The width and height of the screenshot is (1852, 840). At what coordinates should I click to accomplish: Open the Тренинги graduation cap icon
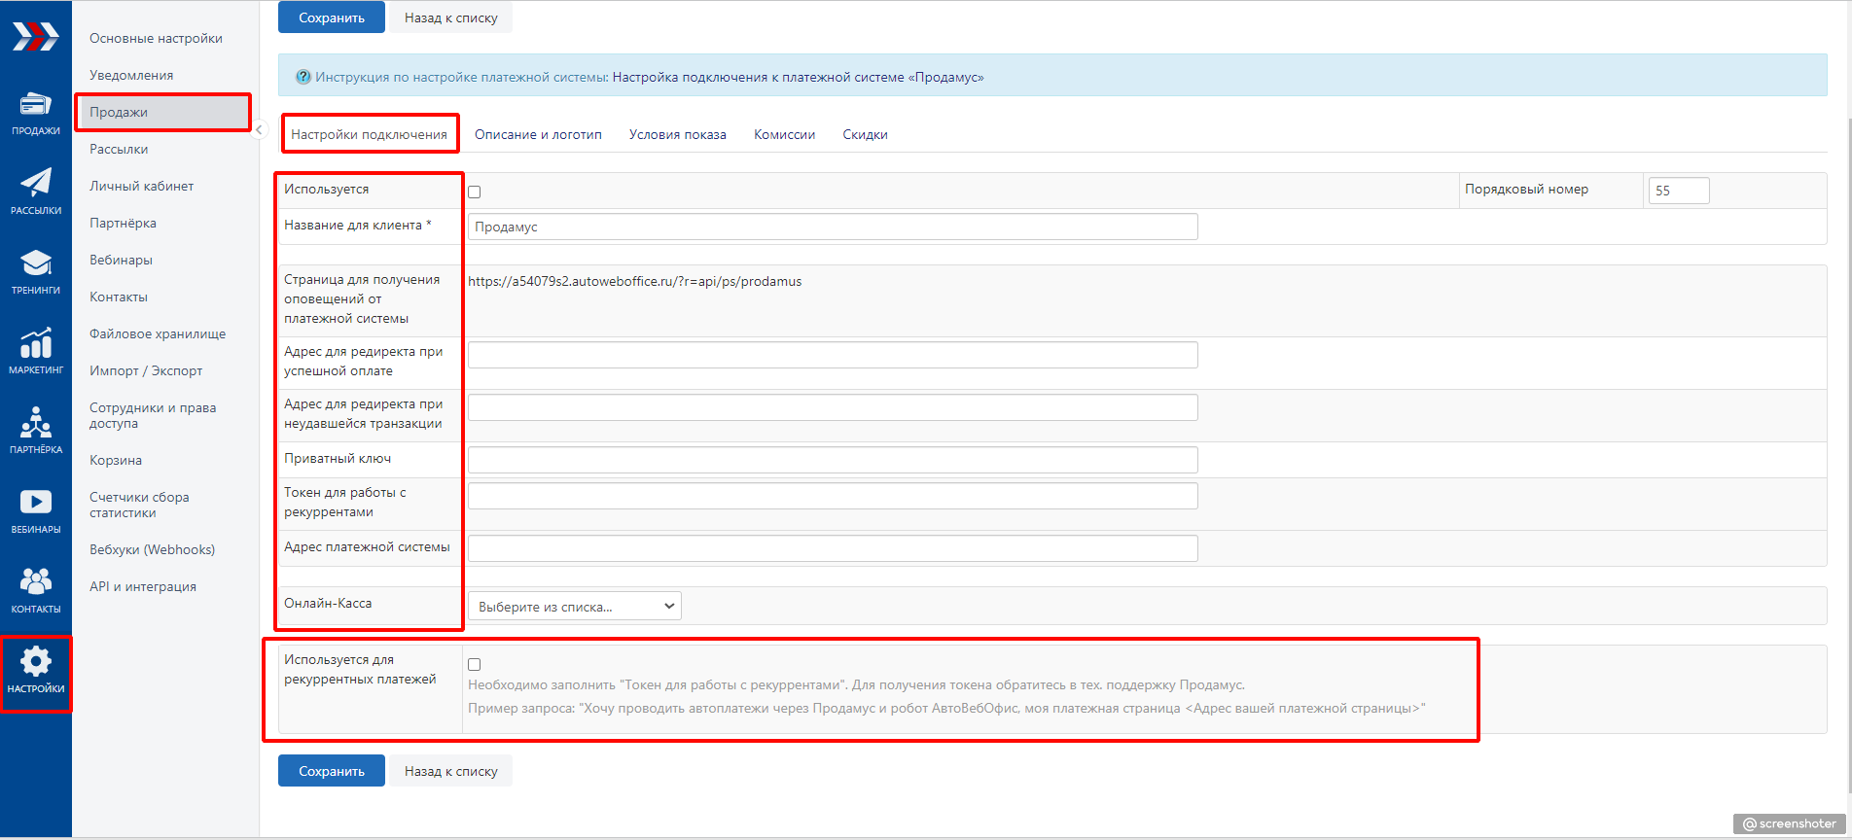pyautogui.click(x=36, y=263)
